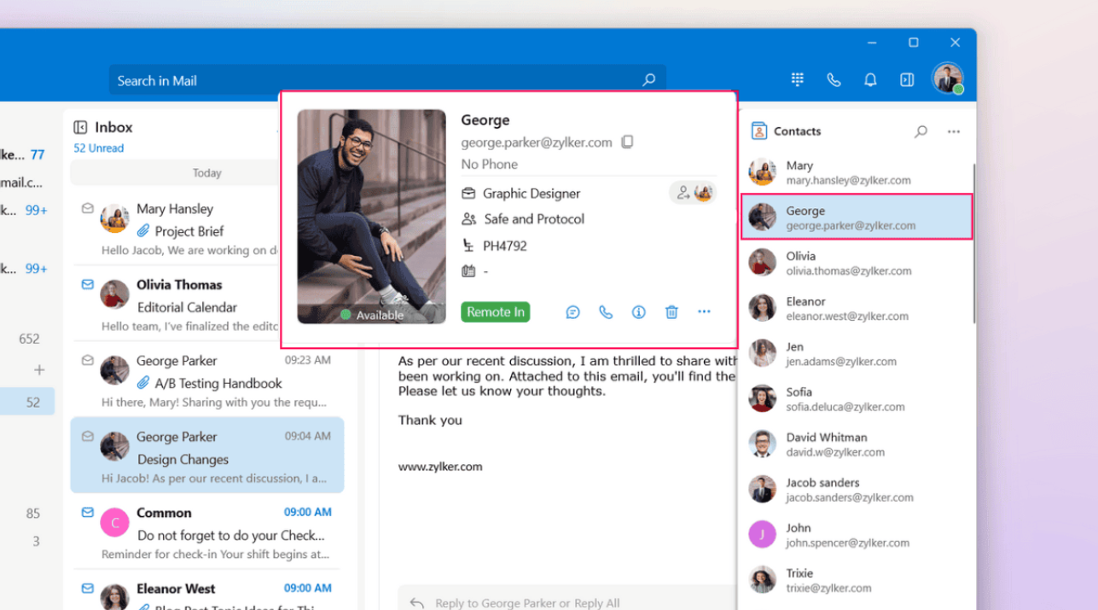Search contacts using magnifier icon

pos(921,131)
